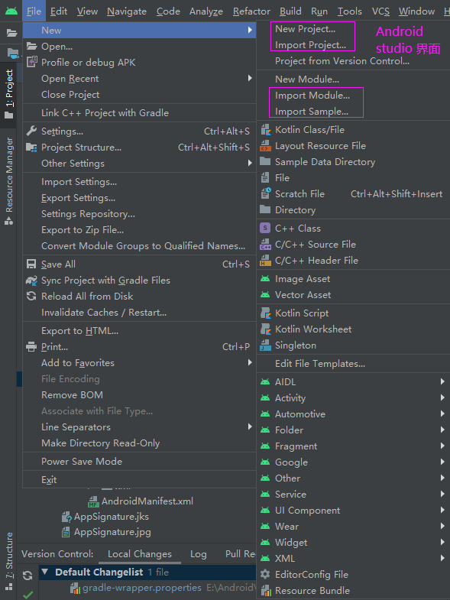
Task: Click the EditorConfig File gear icon
Action: [x=265, y=574]
